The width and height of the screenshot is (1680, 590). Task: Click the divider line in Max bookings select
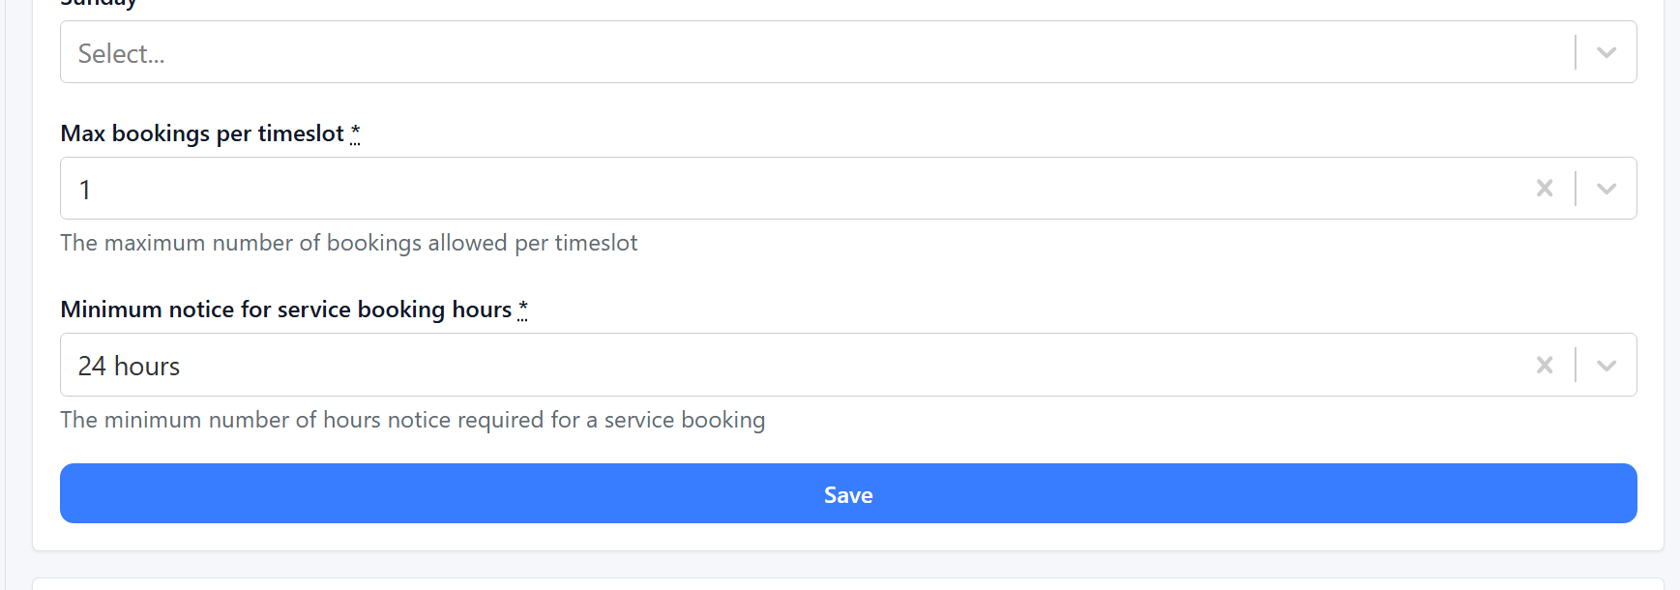[1576, 189]
